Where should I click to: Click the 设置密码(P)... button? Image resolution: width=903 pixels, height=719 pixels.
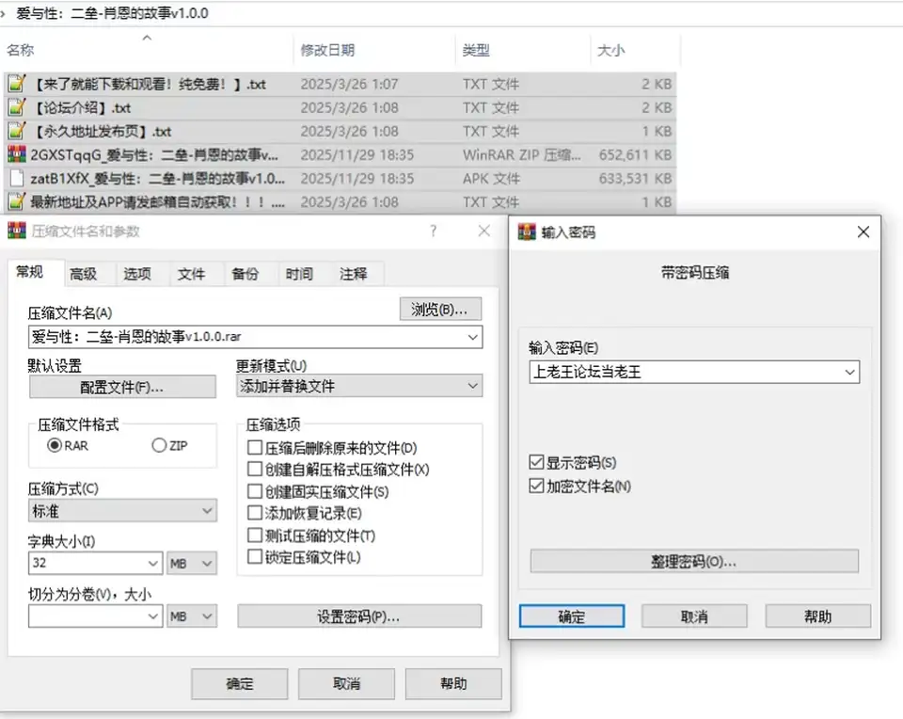point(359,615)
